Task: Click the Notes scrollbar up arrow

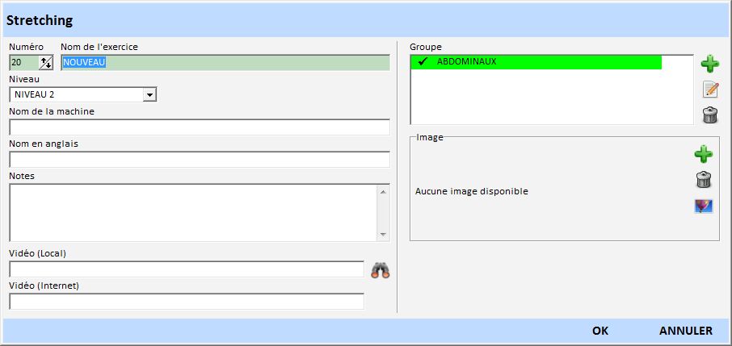Action: 383,191
